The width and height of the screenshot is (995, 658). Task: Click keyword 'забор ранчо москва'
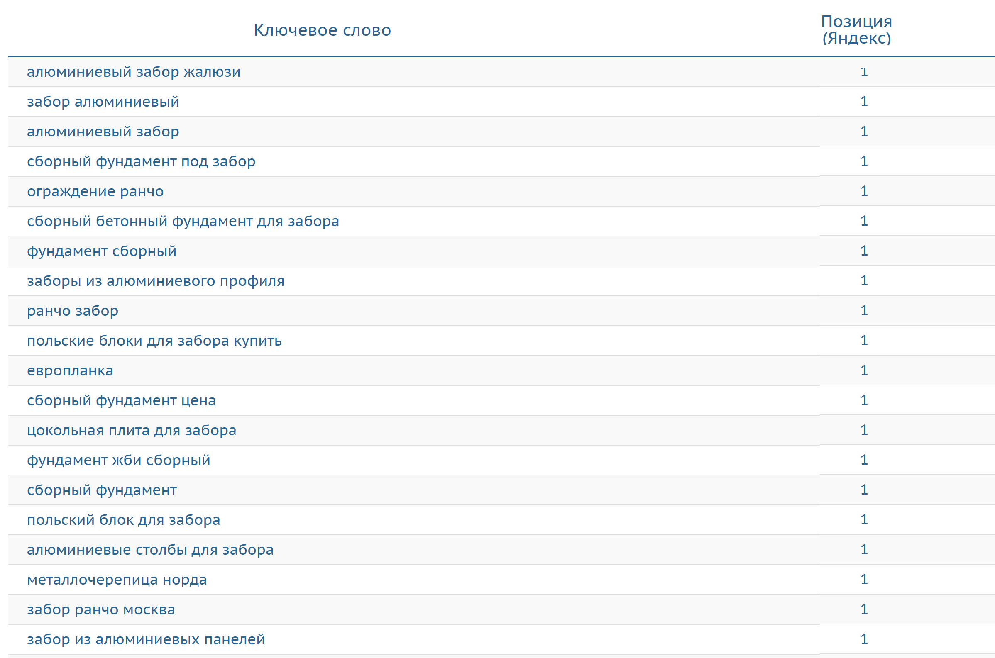click(101, 609)
